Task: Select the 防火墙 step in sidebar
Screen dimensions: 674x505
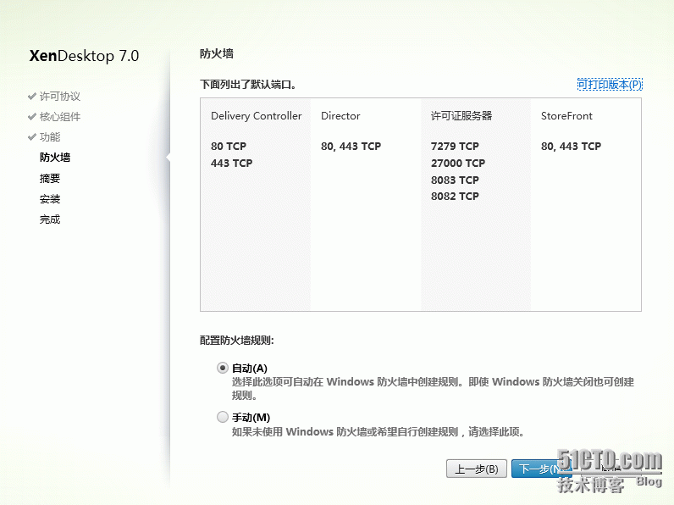Action: 54,158
